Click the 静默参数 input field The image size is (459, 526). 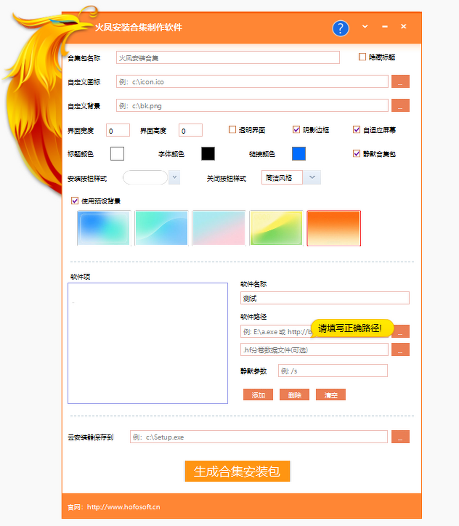pos(333,371)
